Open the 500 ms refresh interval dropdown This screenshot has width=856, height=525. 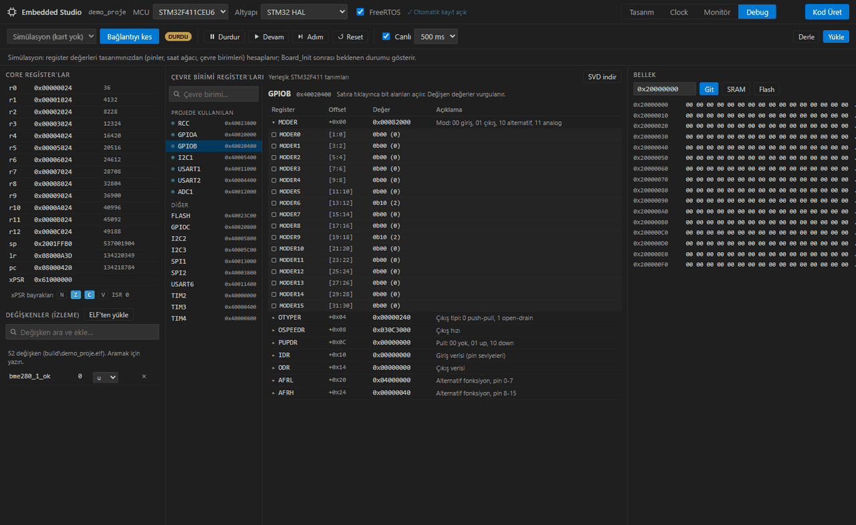click(x=436, y=37)
